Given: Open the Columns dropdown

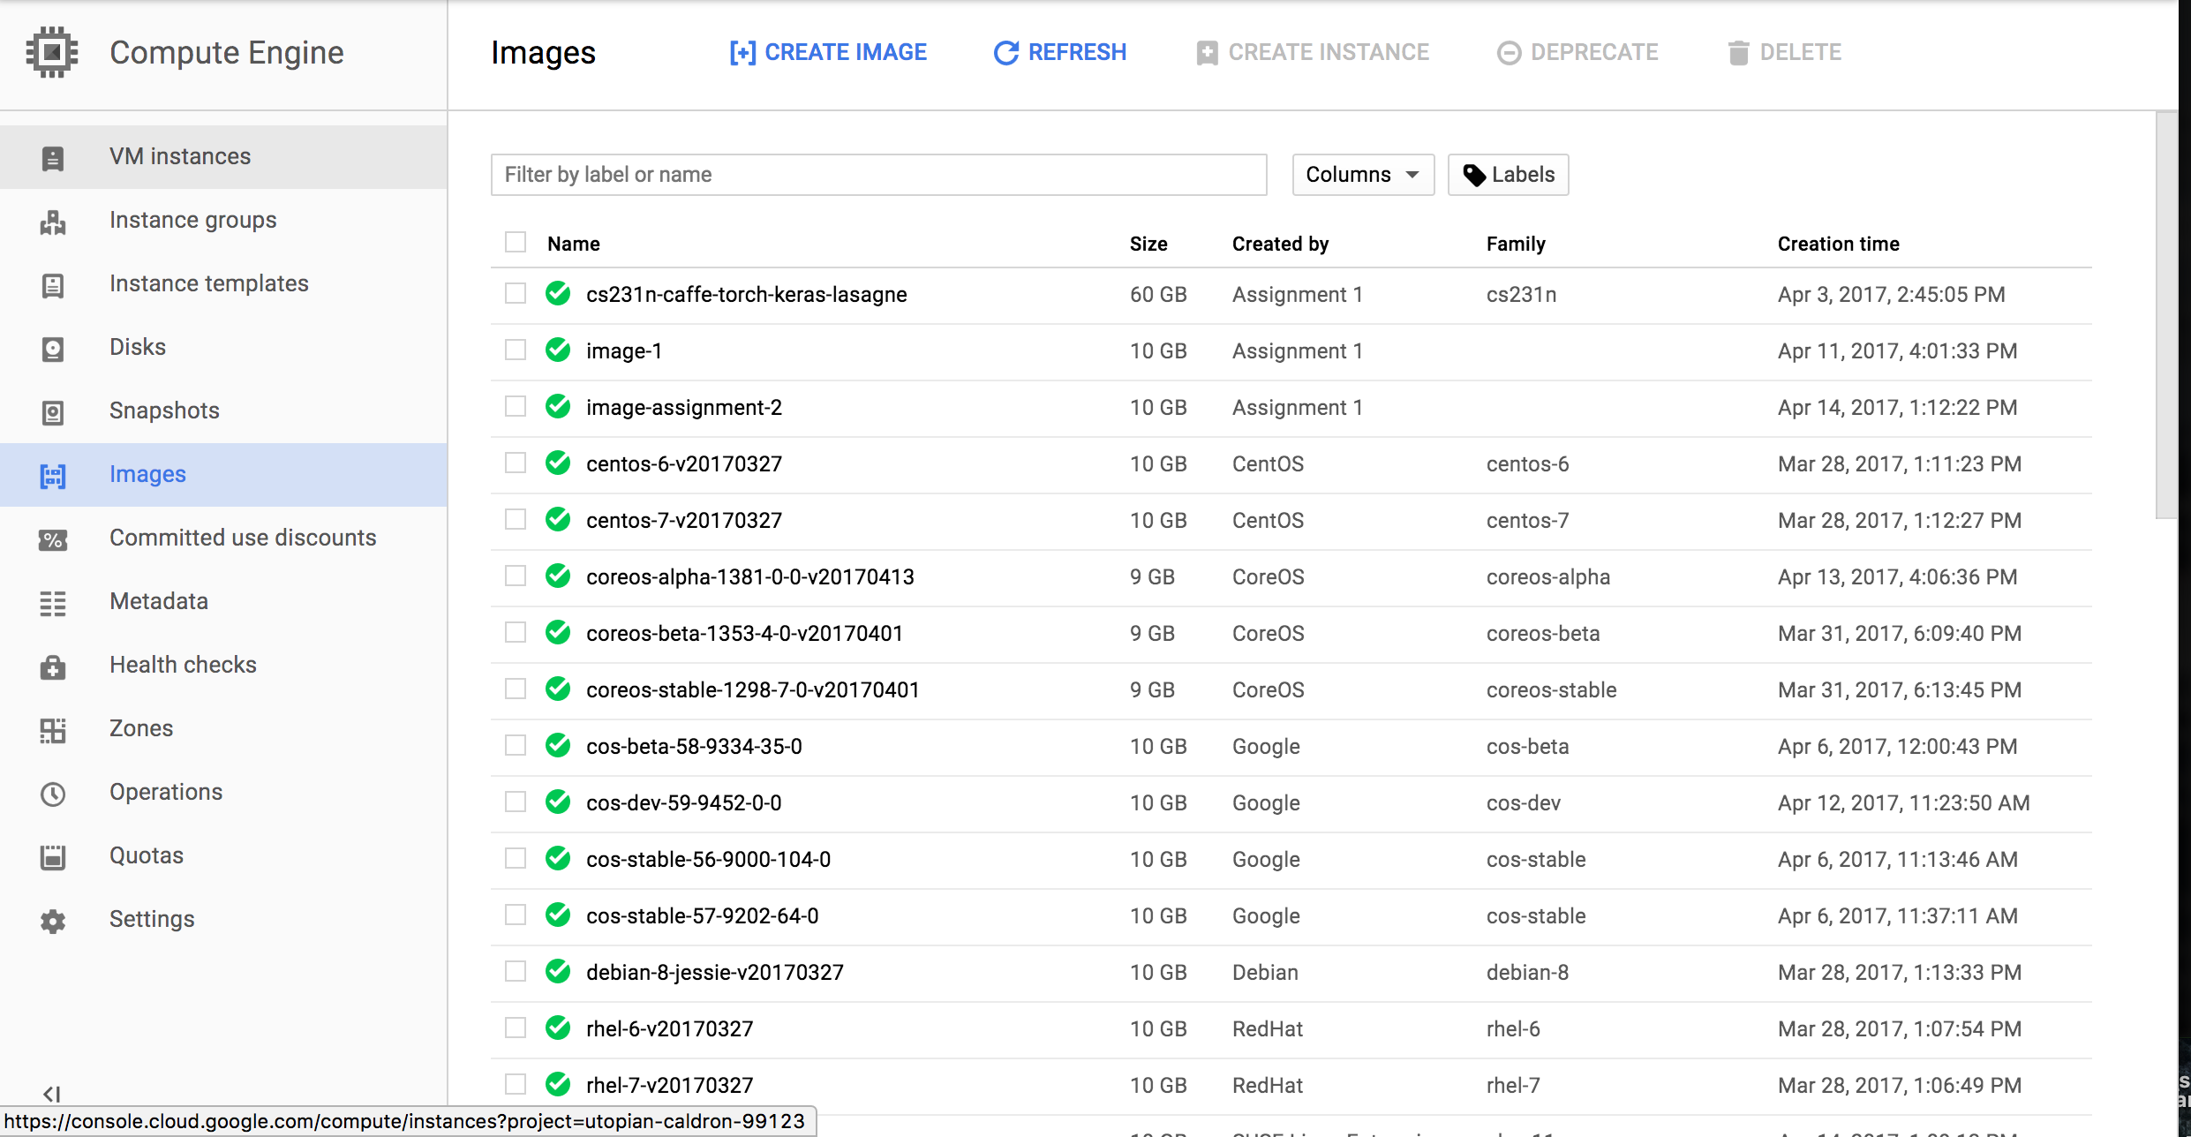Looking at the screenshot, I should pos(1362,175).
